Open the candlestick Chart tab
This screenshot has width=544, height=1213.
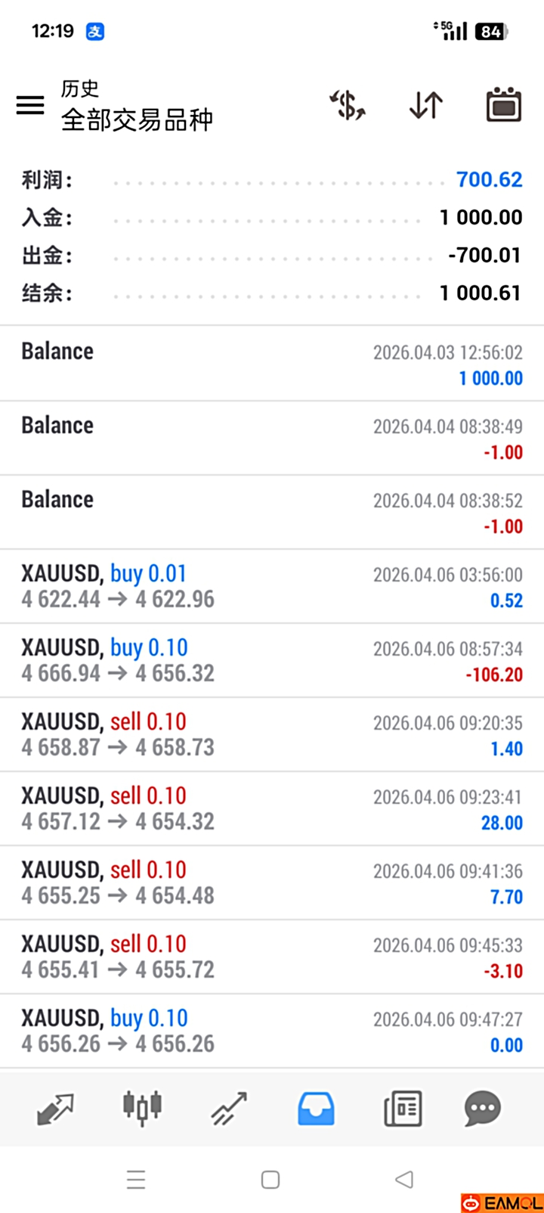pos(142,1109)
